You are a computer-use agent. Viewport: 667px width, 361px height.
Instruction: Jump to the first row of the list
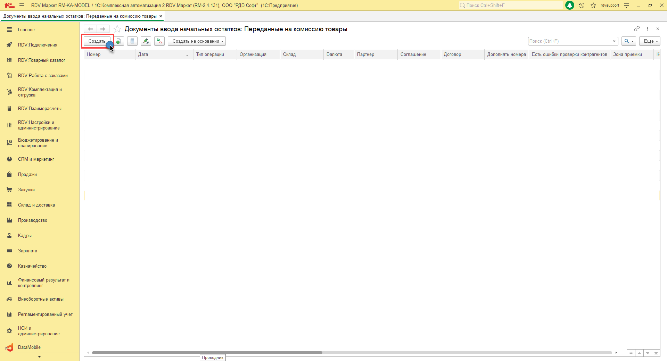pyautogui.click(x=631, y=353)
